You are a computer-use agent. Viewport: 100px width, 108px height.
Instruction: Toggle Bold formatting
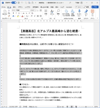13,13
